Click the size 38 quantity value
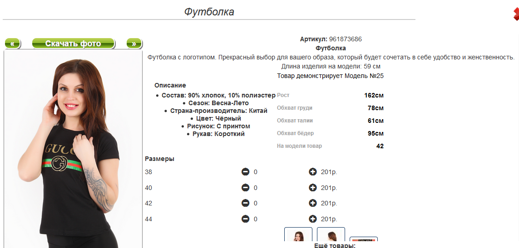This screenshot has width=519, height=248. (x=256, y=172)
